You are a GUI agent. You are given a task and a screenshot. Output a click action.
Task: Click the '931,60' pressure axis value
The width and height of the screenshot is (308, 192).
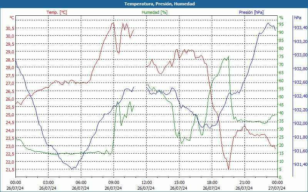(x=301, y=151)
